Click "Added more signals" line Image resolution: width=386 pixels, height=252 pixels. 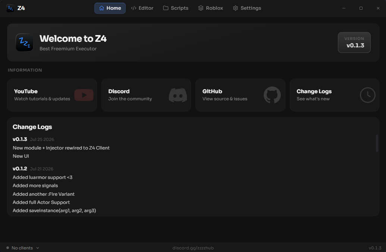click(35, 186)
